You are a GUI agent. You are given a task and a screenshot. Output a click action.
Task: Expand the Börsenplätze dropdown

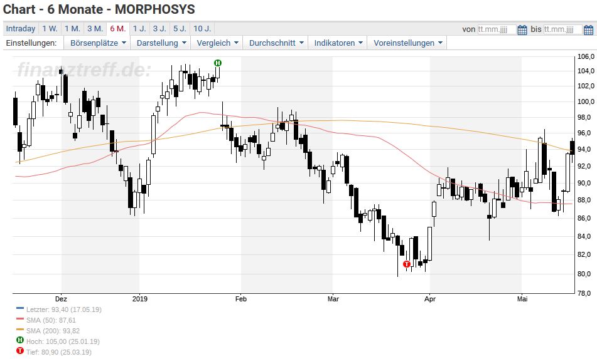point(97,43)
